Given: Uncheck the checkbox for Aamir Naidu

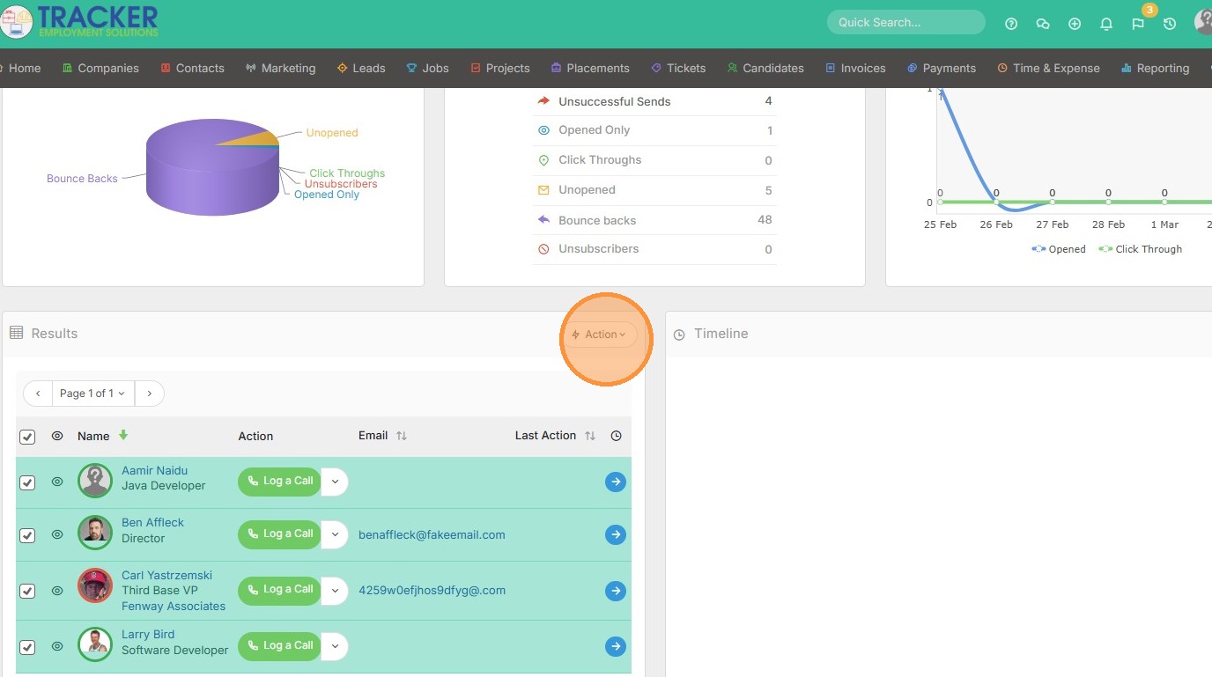Looking at the screenshot, I should pyautogui.click(x=27, y=482).
